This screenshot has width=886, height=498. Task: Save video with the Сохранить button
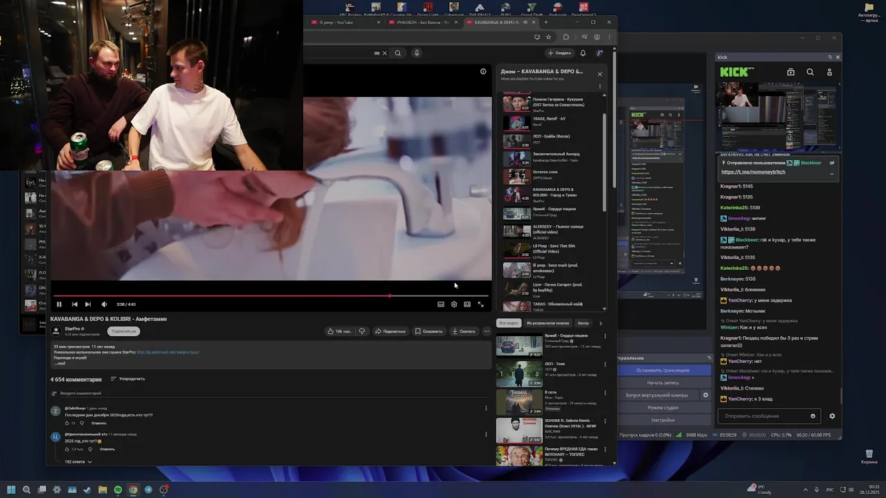[429, 331]
